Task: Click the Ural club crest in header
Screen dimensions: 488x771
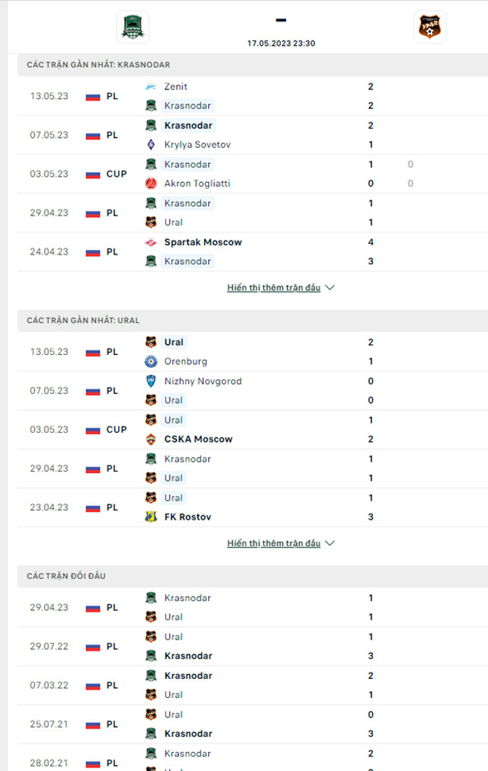Action: (430, 27)
